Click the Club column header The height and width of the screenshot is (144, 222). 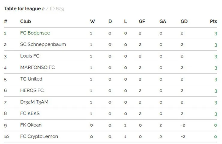(x=25, y=21)
